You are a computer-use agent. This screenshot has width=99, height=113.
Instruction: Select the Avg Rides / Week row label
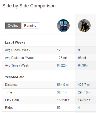pyautogui.click(x=18, y=50)
